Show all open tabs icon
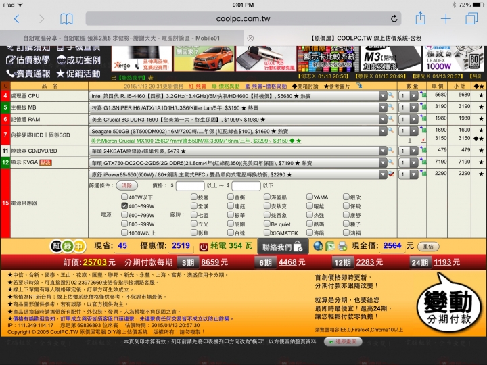Image resolution: width=487 pixels, height=365 pixels. (x=471, y=18)
